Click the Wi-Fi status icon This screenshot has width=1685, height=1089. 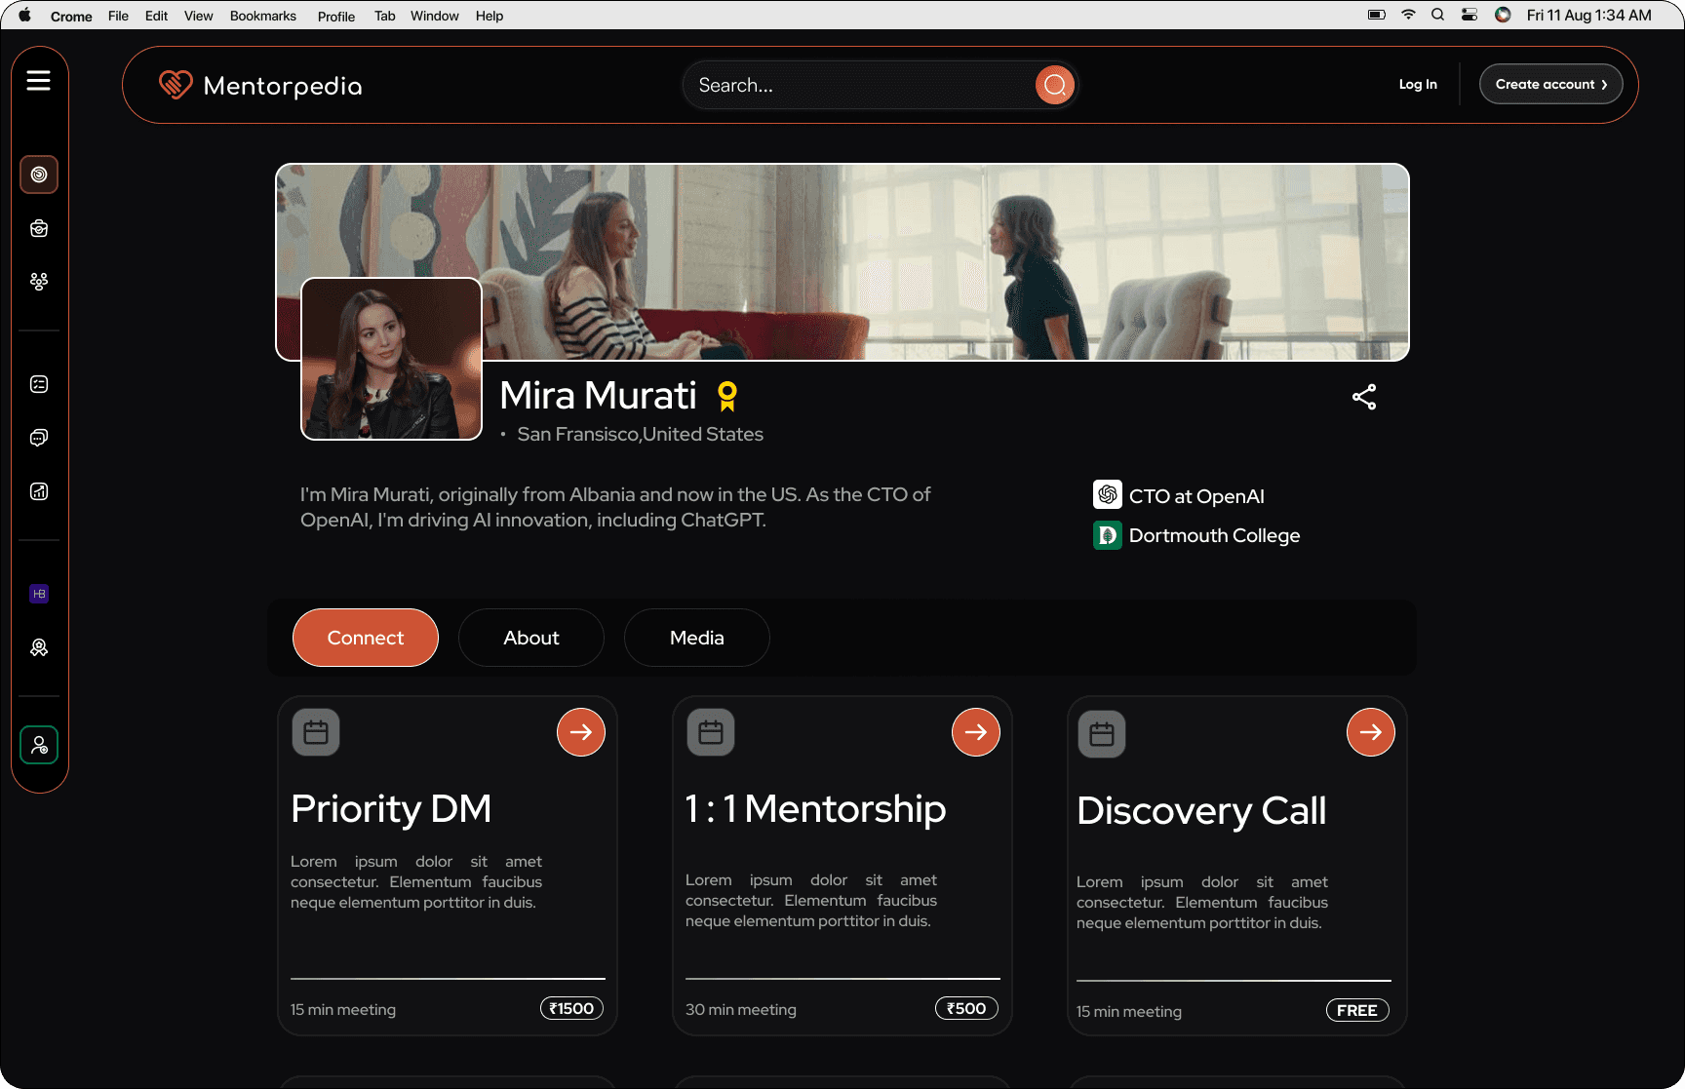pos(1408,15)
